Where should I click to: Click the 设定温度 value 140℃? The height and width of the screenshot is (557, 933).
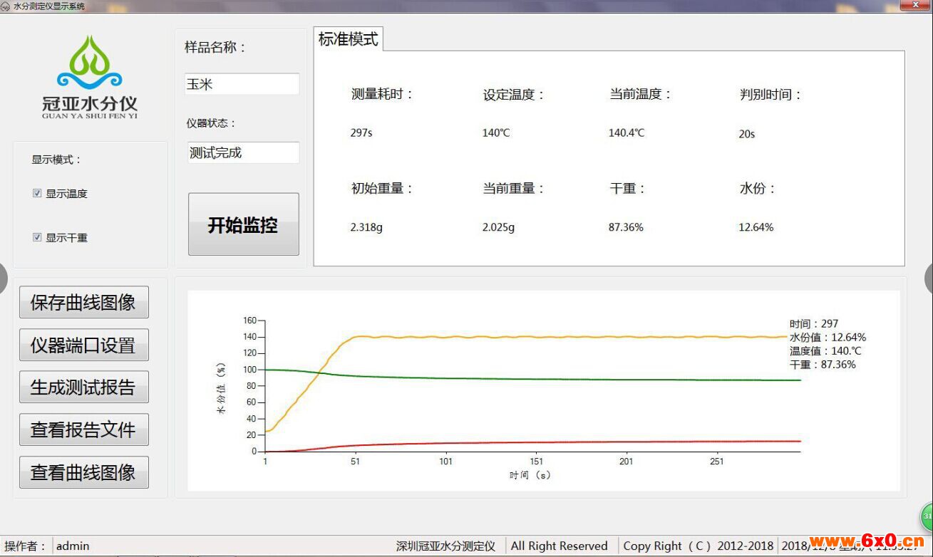496,132
